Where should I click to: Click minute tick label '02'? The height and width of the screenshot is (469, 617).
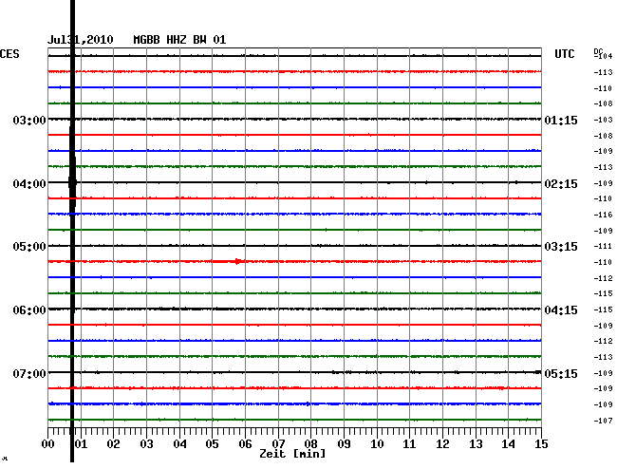113,444
